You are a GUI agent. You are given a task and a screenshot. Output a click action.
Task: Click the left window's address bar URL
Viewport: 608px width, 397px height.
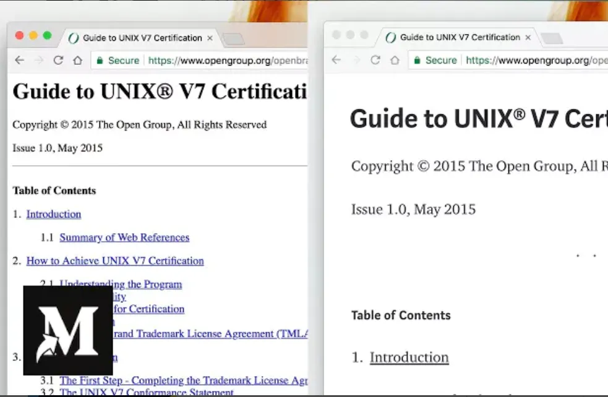pos(228,61)
